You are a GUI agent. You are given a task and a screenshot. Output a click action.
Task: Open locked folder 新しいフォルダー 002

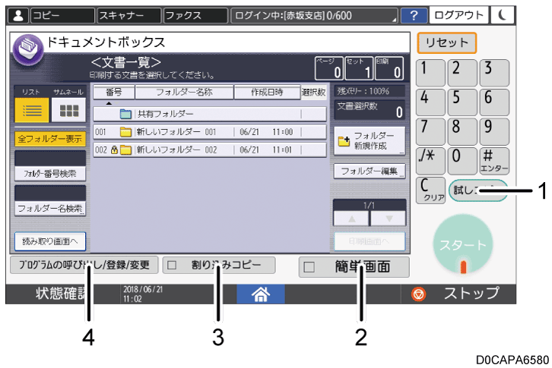(210, 149)
